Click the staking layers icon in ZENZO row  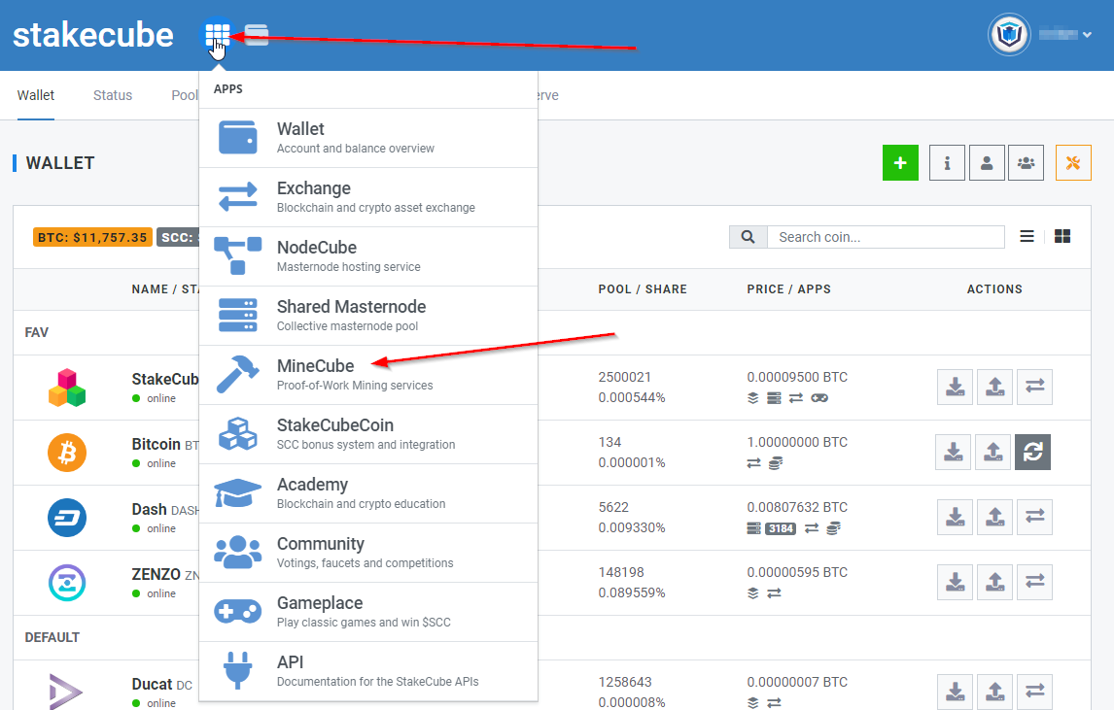pos(753,592)
